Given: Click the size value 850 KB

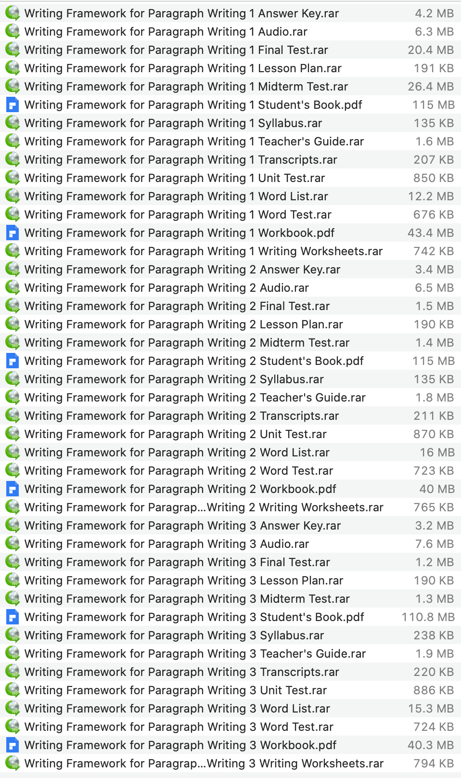Looking at the screenshot, I should [434, 178].
